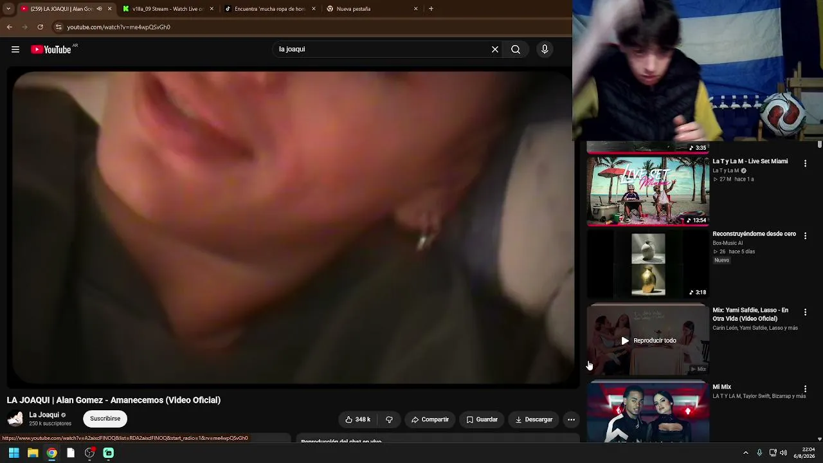
Task: Reload the current YouTube page
Action: (x=41, y=27)
